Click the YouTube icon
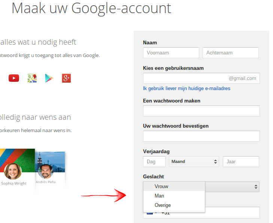273x223 pixels. (14, 78)
